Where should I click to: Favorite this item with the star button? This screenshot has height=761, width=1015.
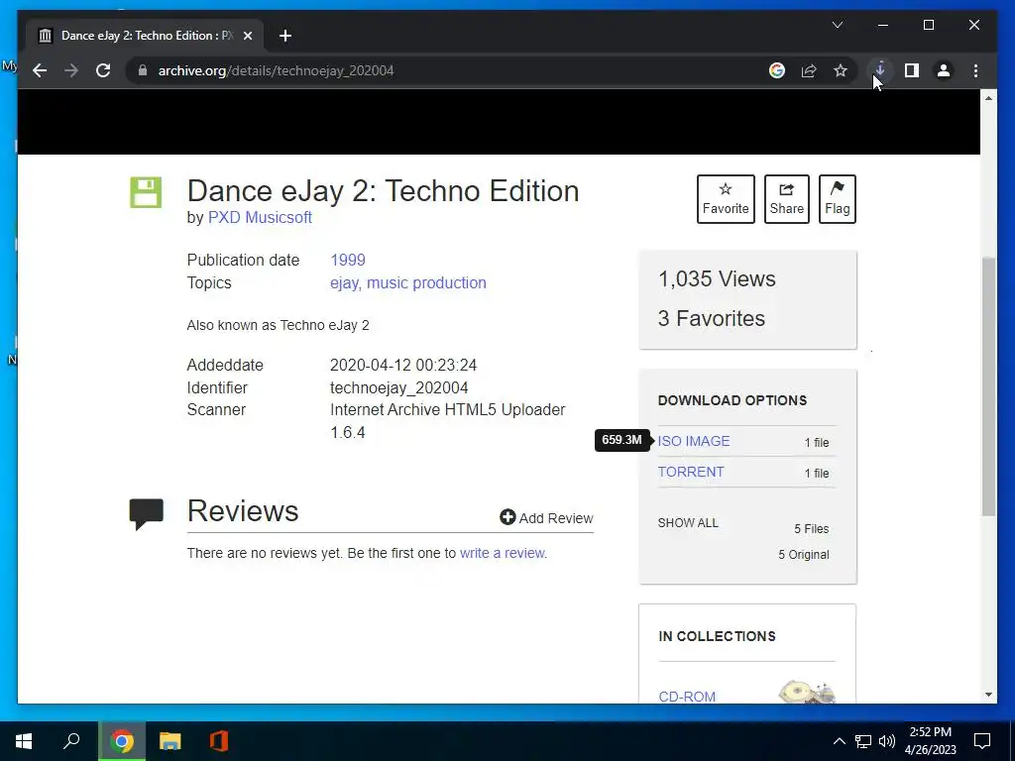(x=726, y=198)
